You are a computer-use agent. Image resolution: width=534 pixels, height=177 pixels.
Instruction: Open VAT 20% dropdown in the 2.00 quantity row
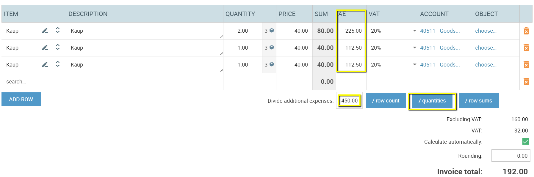[x=392, y=31]
